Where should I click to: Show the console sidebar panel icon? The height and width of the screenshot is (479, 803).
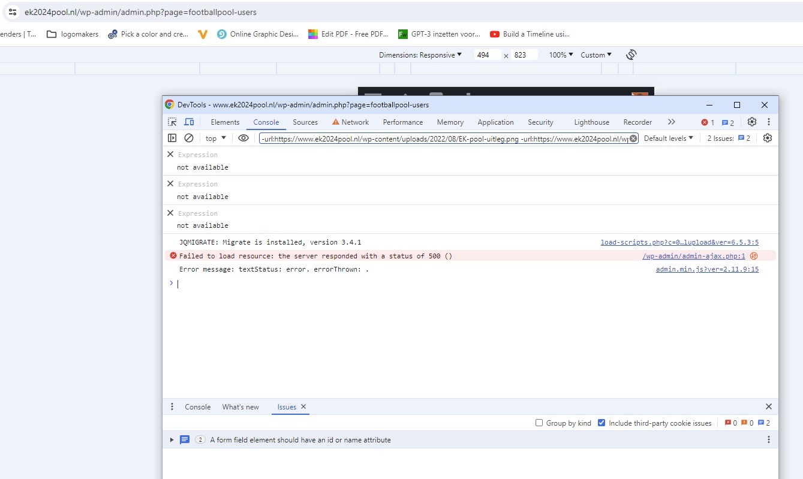click(x=172, y=138)
